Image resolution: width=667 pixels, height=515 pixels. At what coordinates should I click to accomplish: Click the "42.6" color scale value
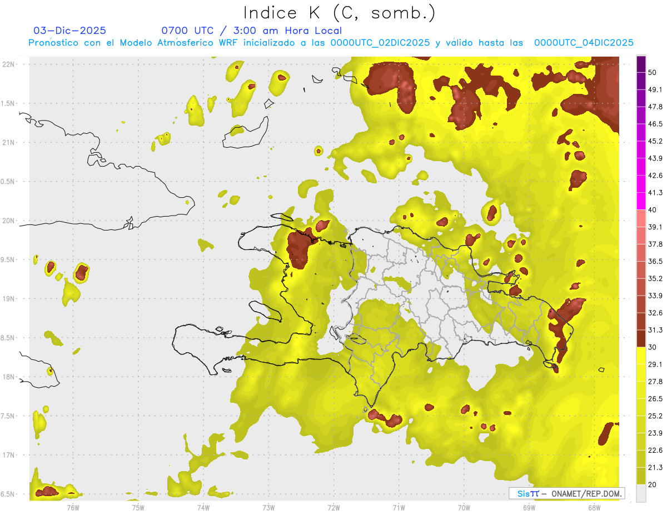pyautogui.click(x=656, y=176)
